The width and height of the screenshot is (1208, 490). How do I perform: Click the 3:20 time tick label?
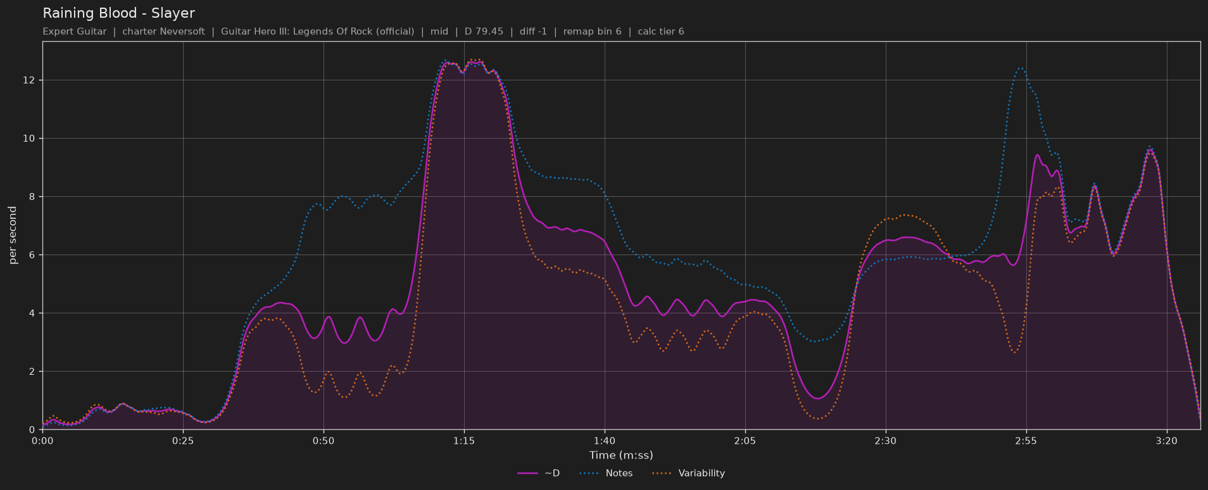tap(1167, 441)
